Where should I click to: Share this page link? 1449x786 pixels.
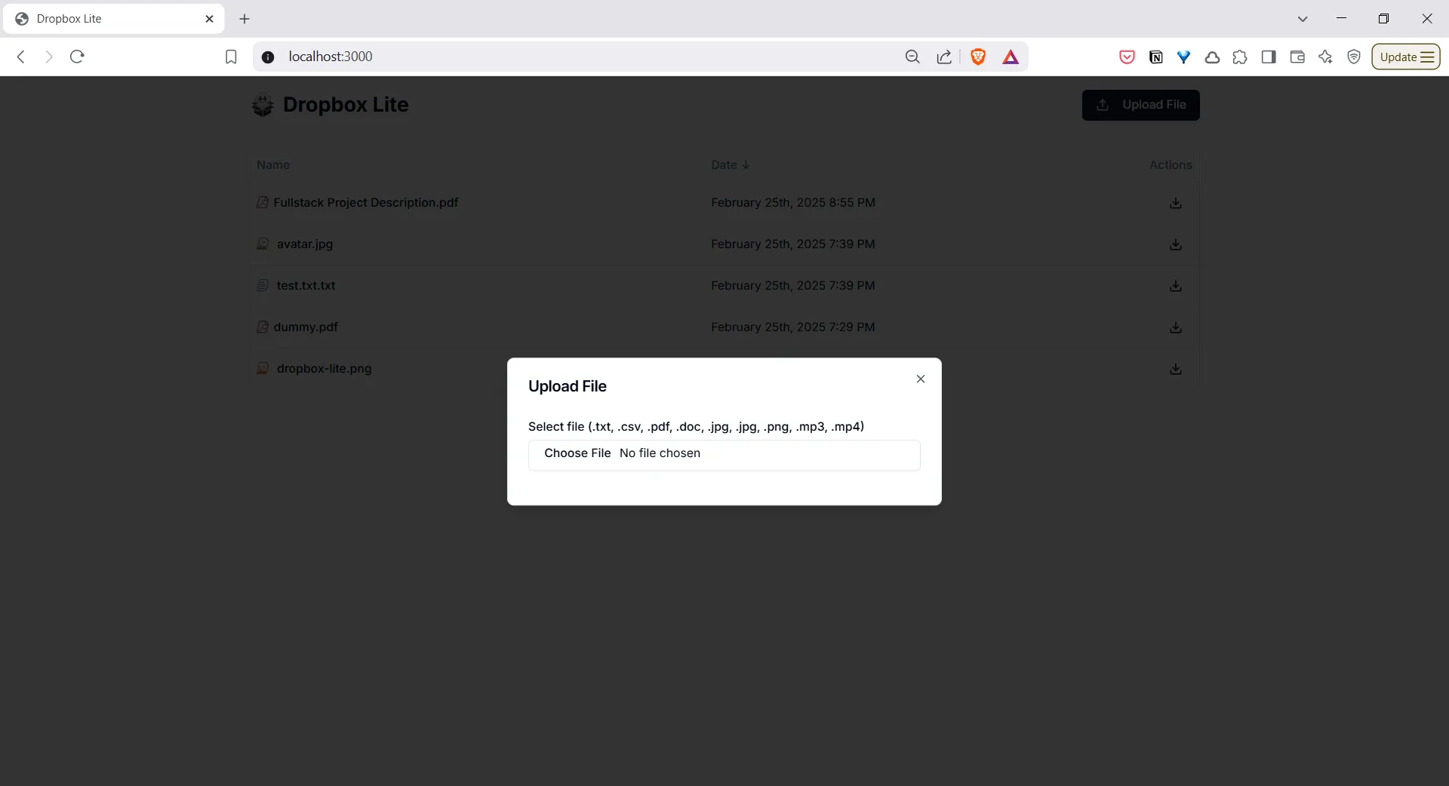944,57
